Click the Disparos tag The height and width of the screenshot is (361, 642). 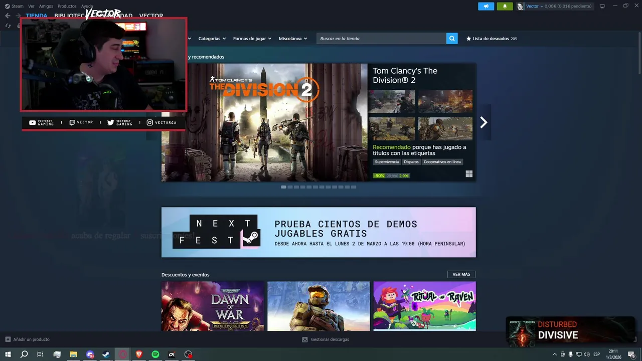pyautogui.click(x=411, y=162)
